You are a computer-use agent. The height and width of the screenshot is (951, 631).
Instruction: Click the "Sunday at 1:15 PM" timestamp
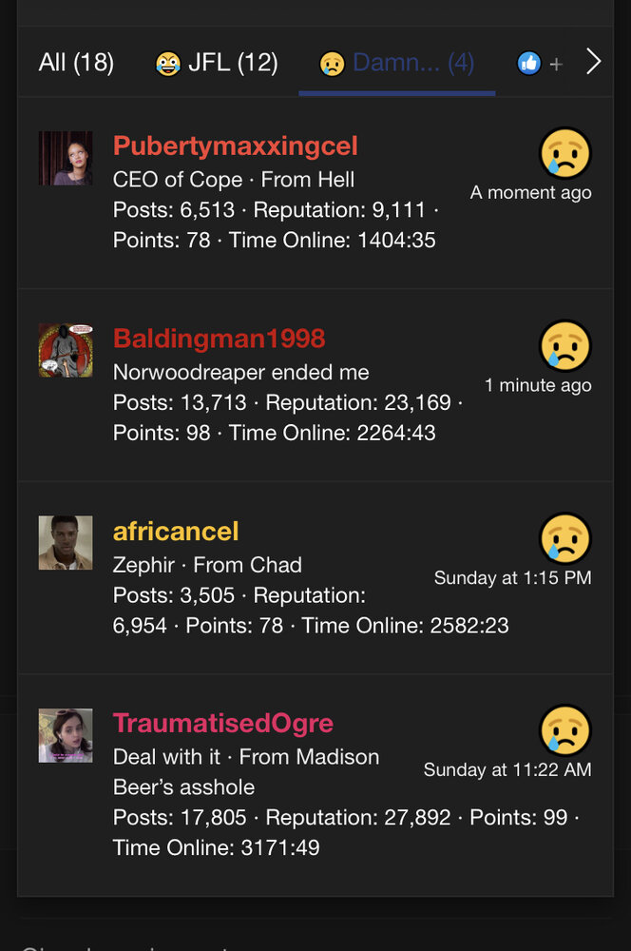[x=512, y=577]
